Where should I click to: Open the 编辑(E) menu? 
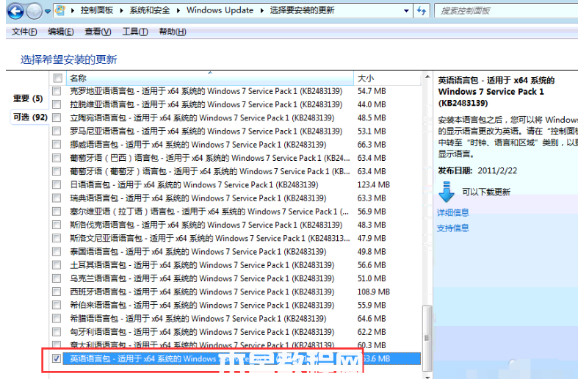(x=61, y=32)
